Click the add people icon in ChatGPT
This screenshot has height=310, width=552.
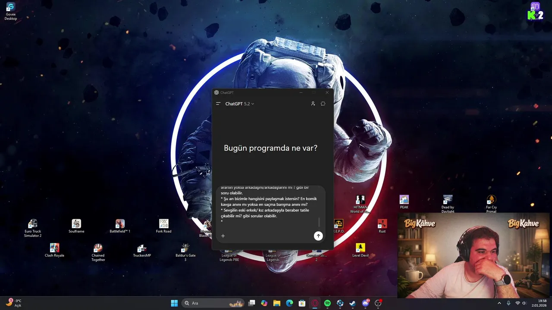point(313,104)
